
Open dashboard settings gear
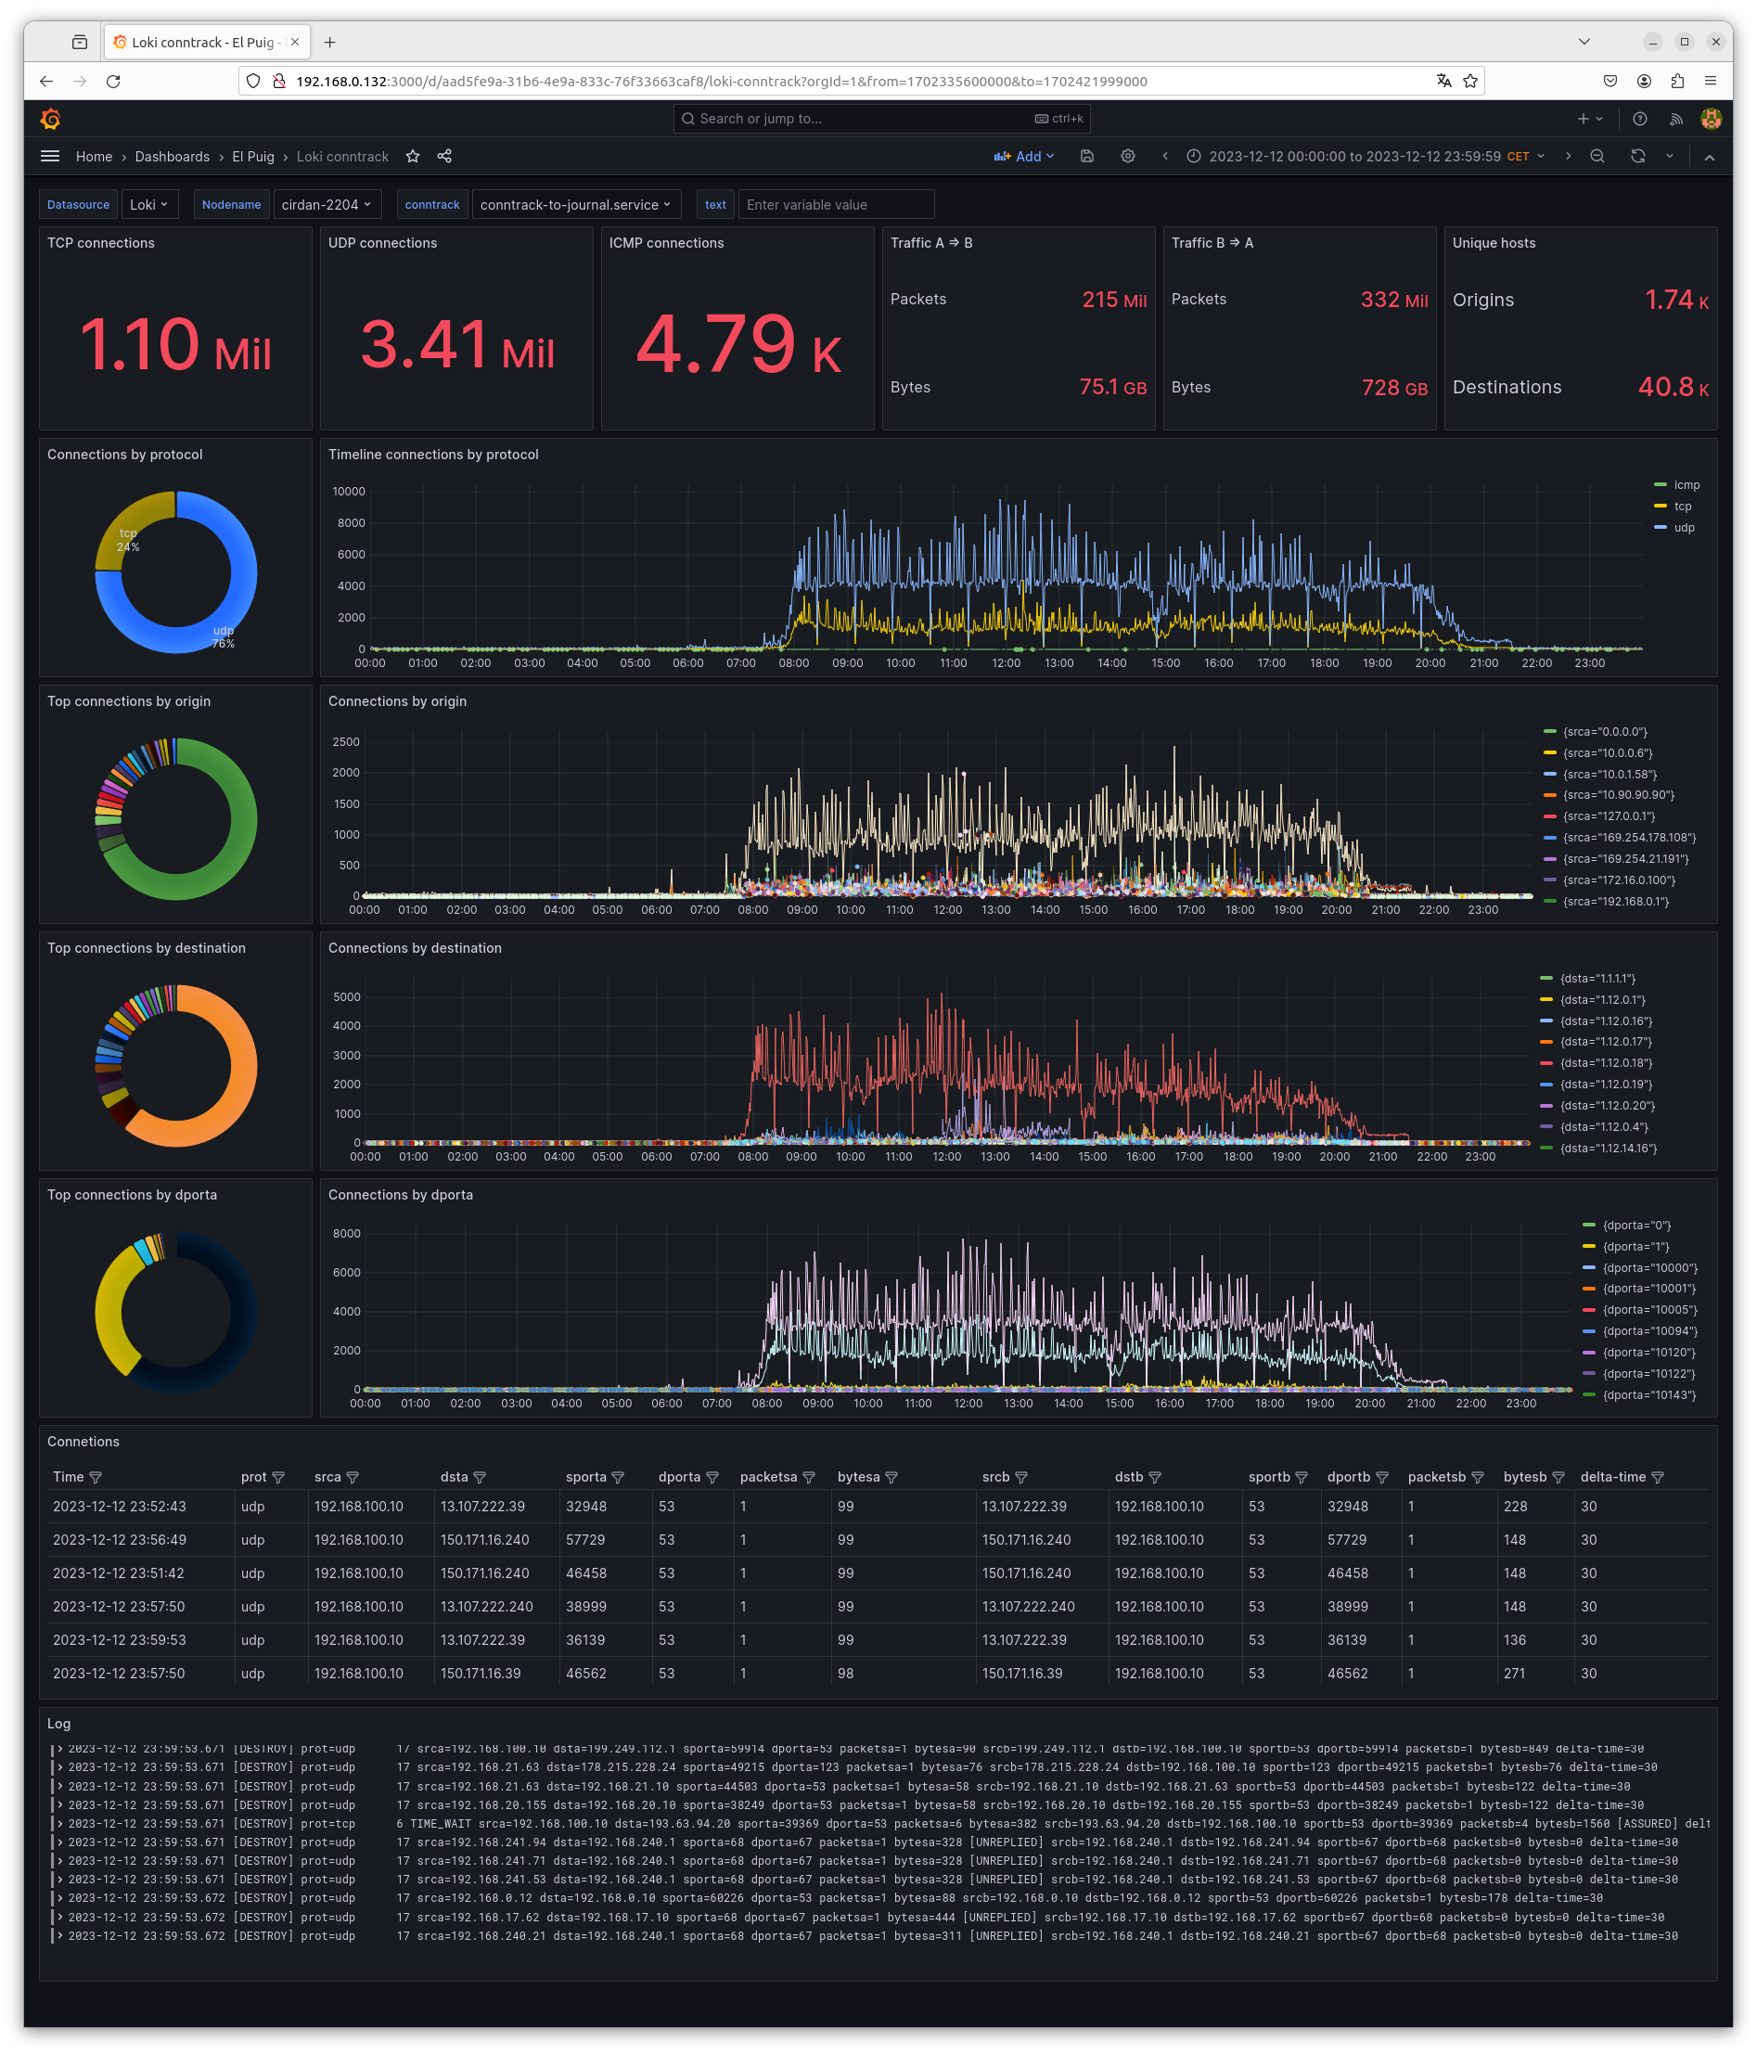(1128, 156)
